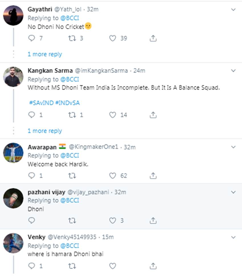Image resolution: width=242 pixels, height=277 pixels.
Task: Open the dropdown on Venky's tweet
Action: pos(233,237)
